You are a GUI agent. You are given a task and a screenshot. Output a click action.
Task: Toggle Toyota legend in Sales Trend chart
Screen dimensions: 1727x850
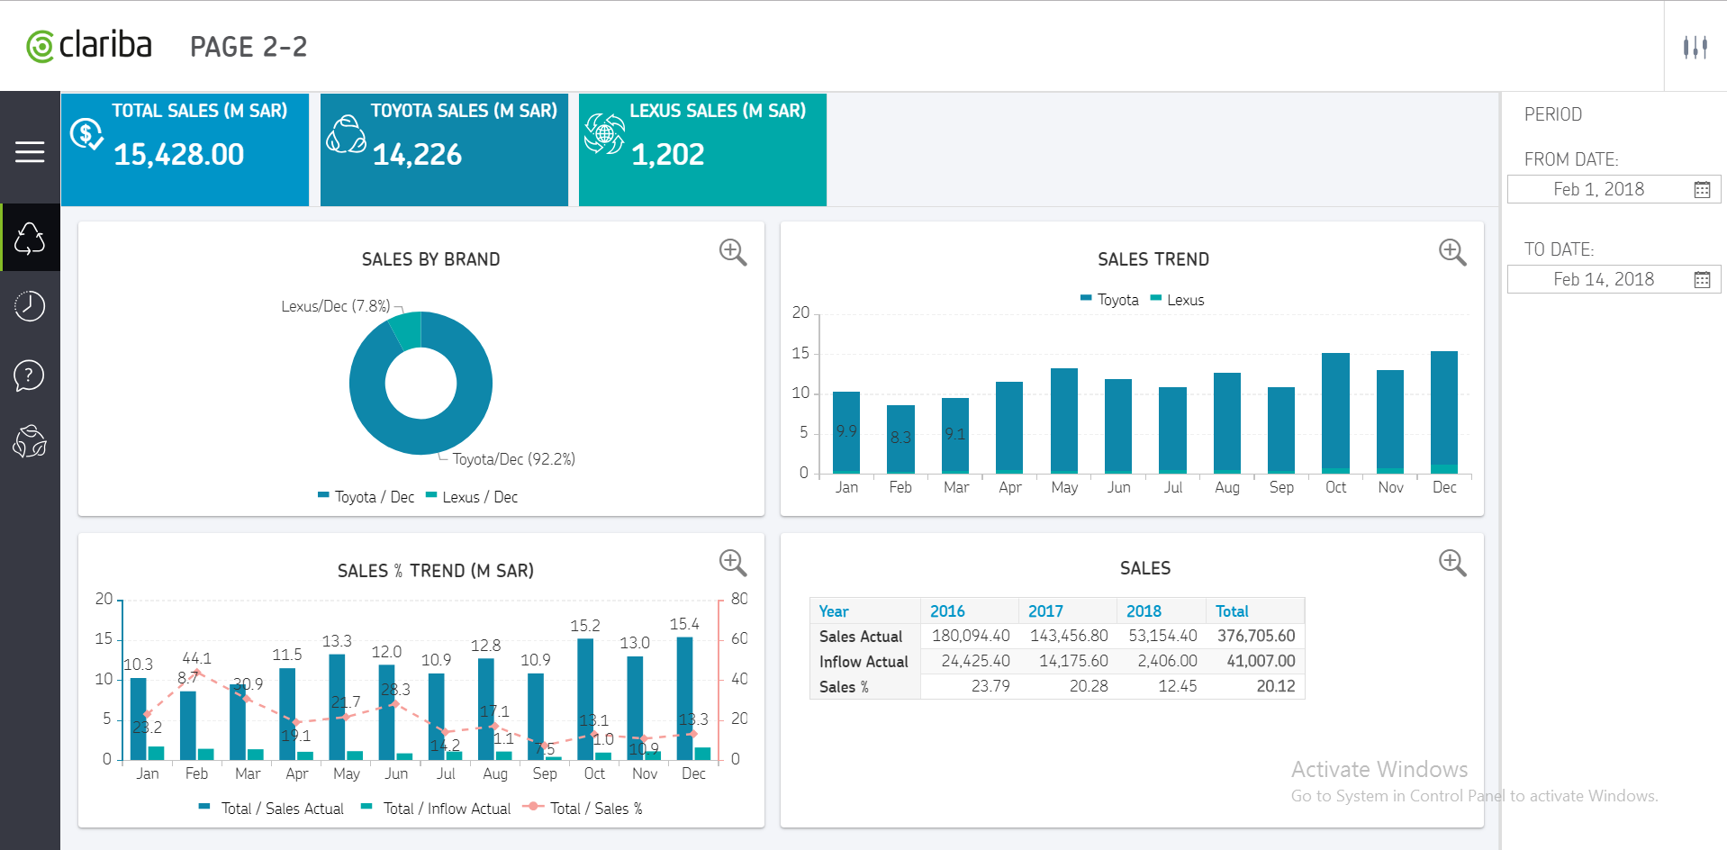(x=1109, y=300)
